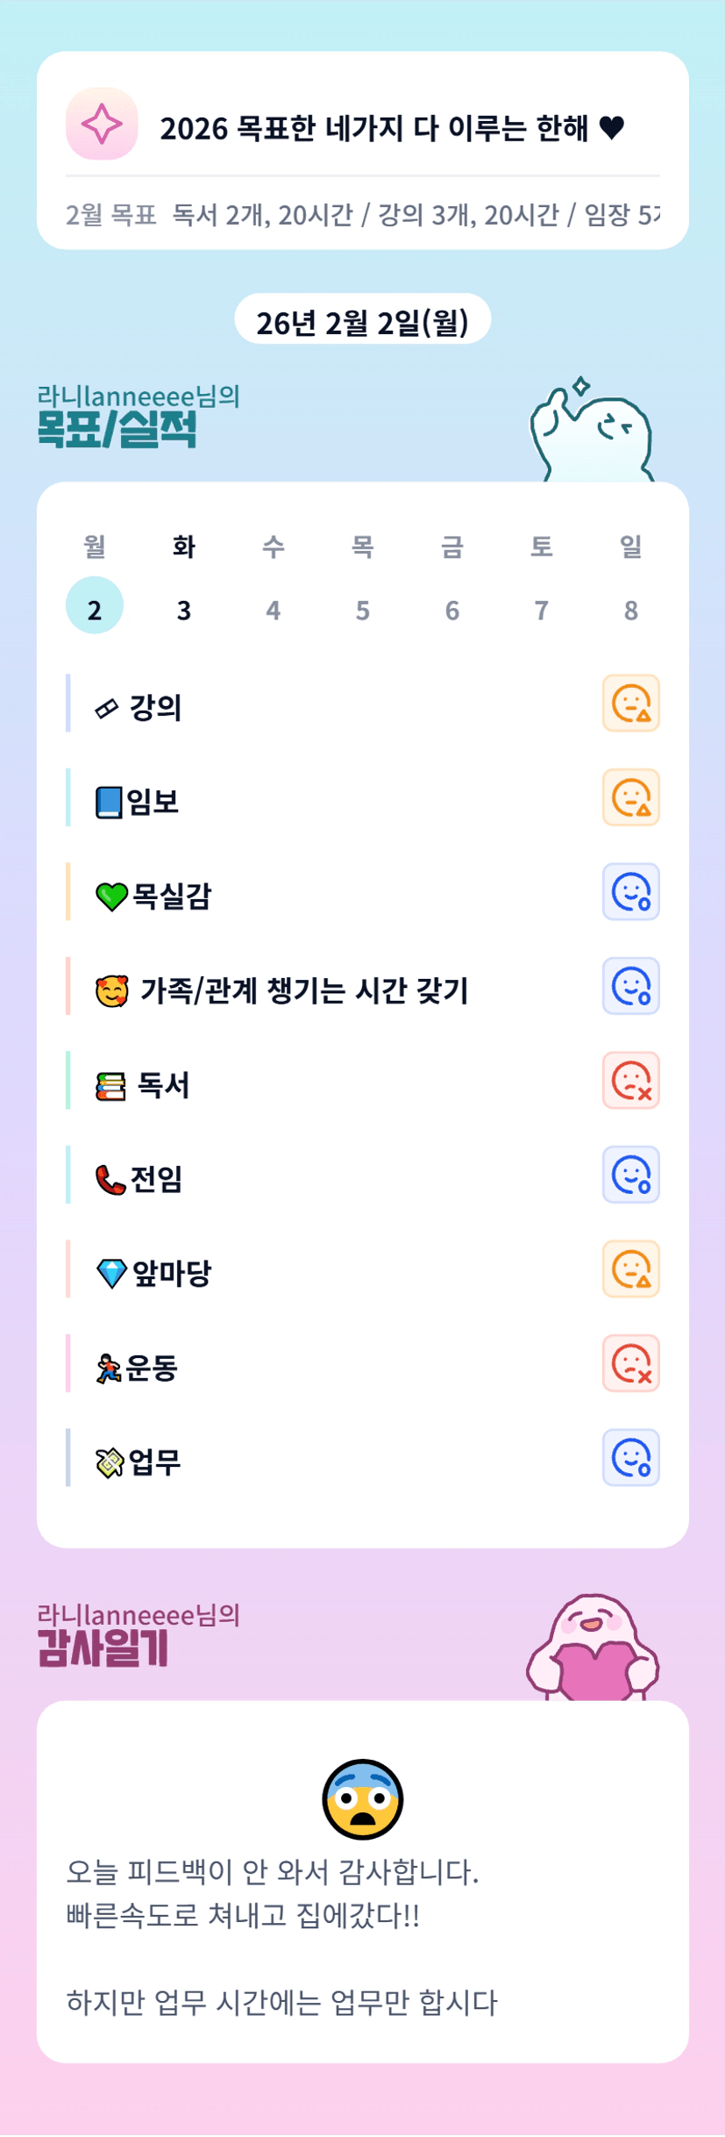This screenshot has width=725, height=2137.
Task: Click the orange face status for 강의
Action: click(630, 704)
